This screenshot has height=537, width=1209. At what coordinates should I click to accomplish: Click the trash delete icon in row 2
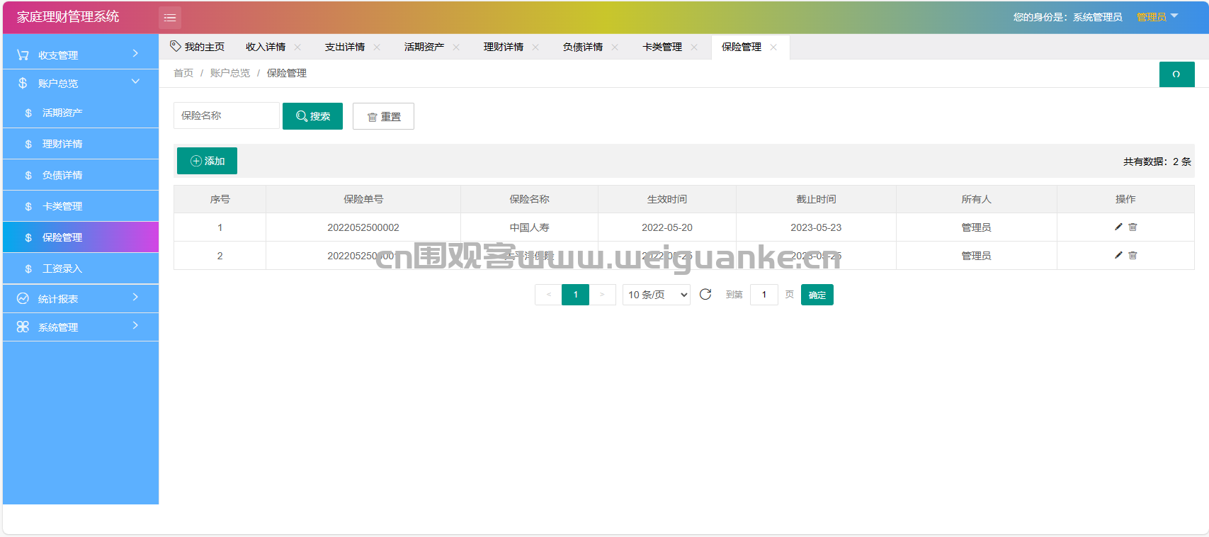pos(1133,255)
